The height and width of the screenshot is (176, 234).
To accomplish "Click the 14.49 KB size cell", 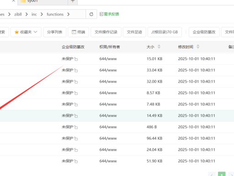I will coord(154,115).
